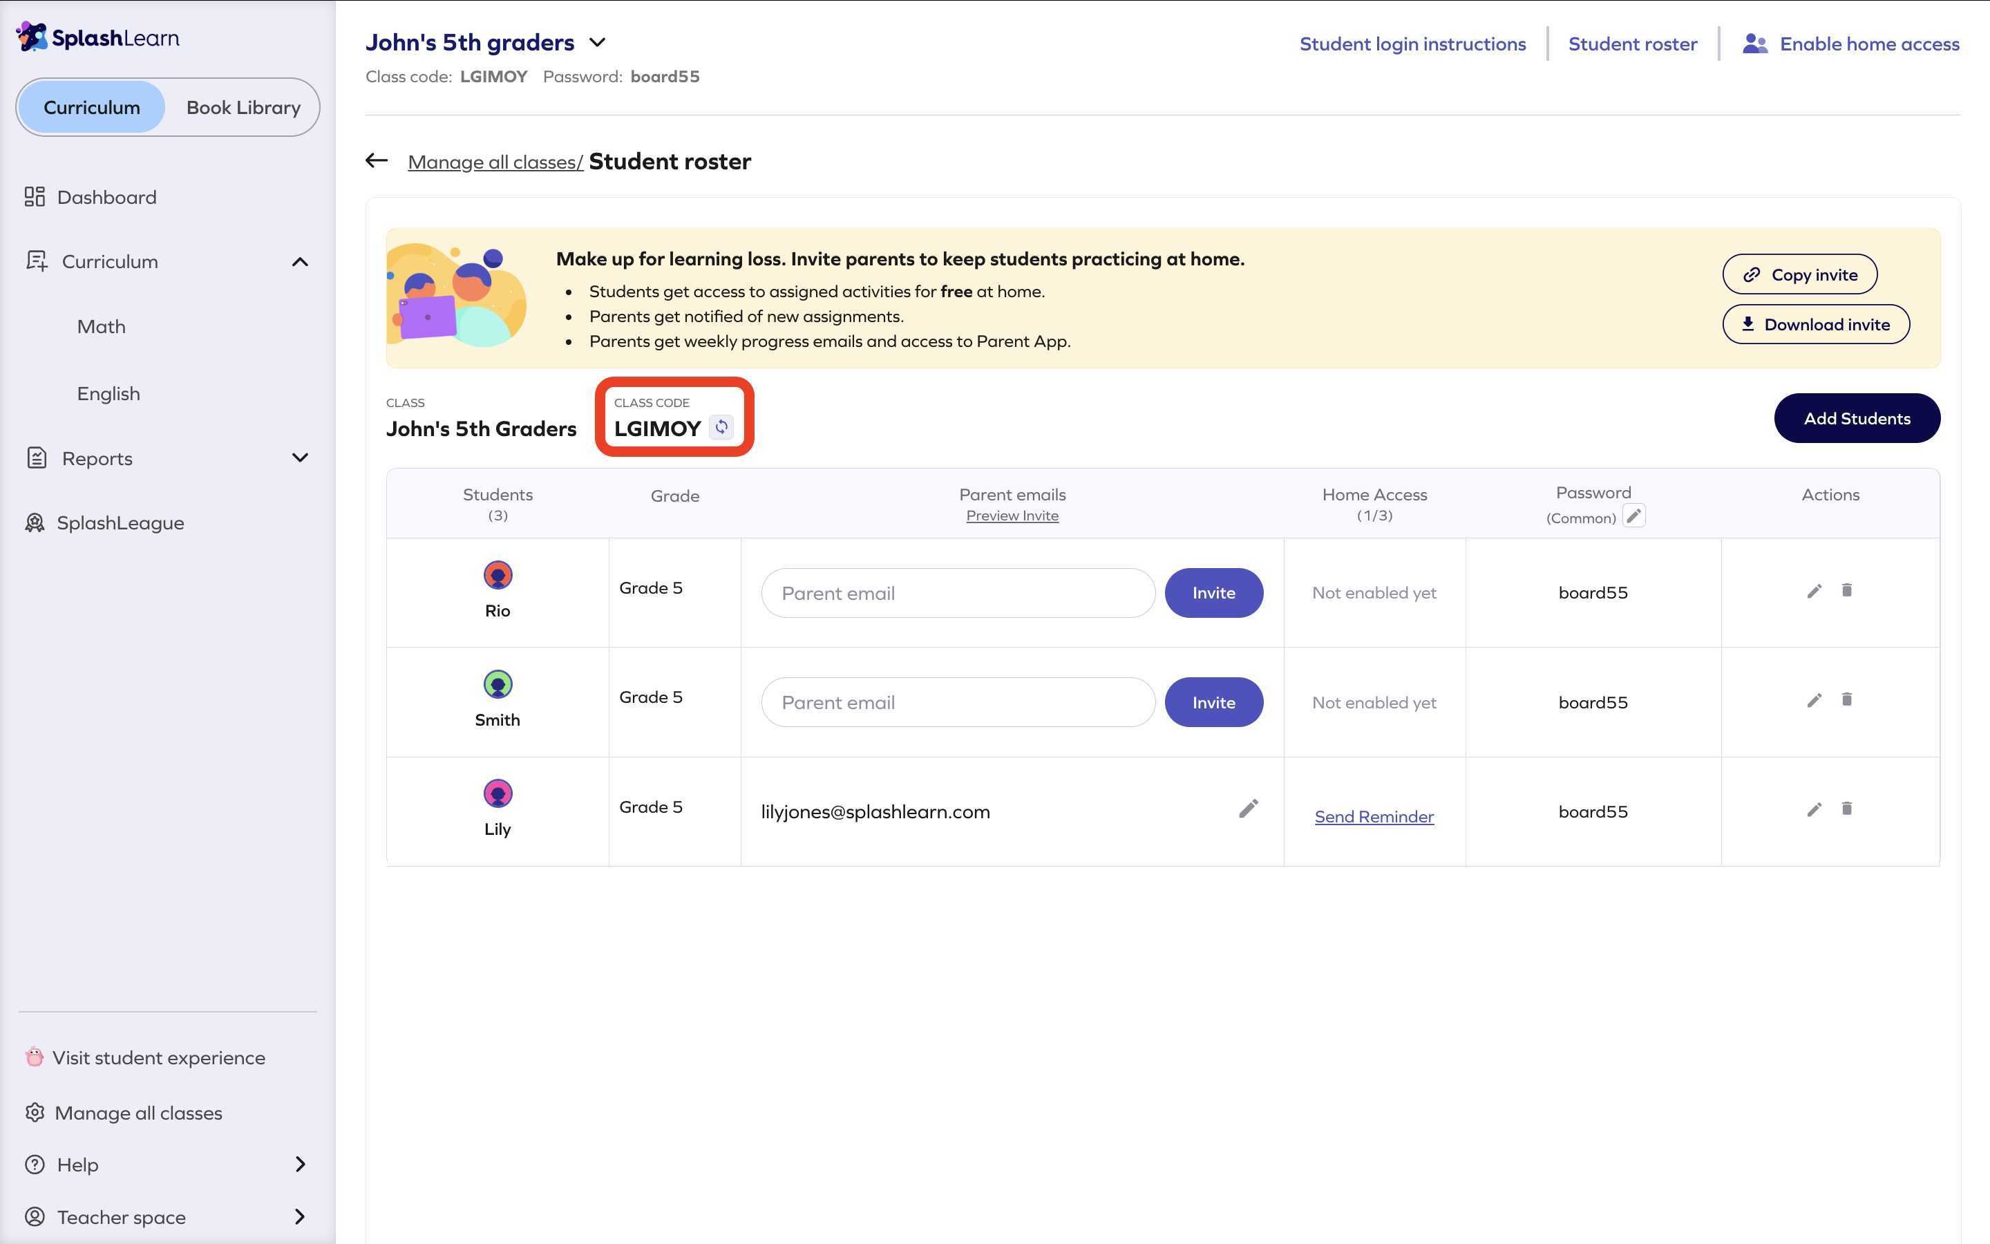1990x1244 pixels.
Task: Edit Rio's student details
Action: click(1814, 591)
